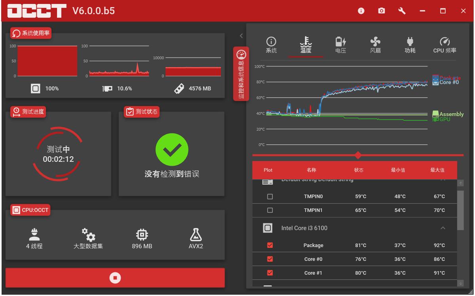Show the 系统 system information panel
Image resolution: width=475 pixels, height=296 pixels.
click(271, 43)
